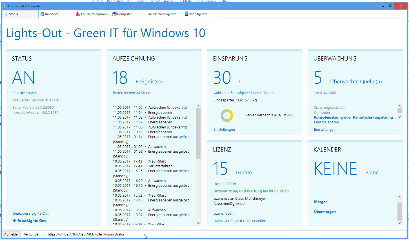Click Lizenz laden
Screen dimensions: 409x240
click(x=223, y=214)
